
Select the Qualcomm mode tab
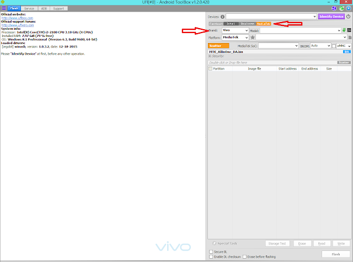[247, 24]
